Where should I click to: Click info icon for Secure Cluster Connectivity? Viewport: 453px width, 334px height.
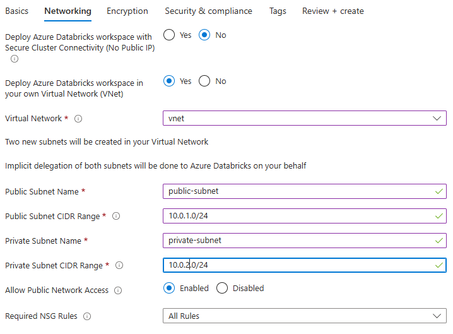click(15, 59)
